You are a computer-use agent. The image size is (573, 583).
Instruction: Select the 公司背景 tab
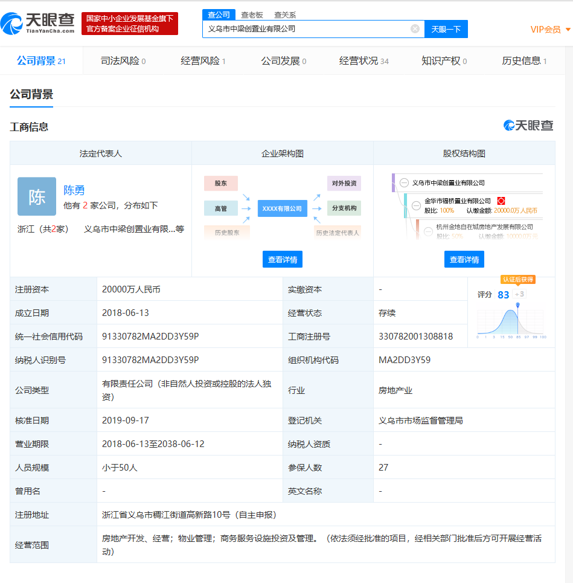coord(41,60)
